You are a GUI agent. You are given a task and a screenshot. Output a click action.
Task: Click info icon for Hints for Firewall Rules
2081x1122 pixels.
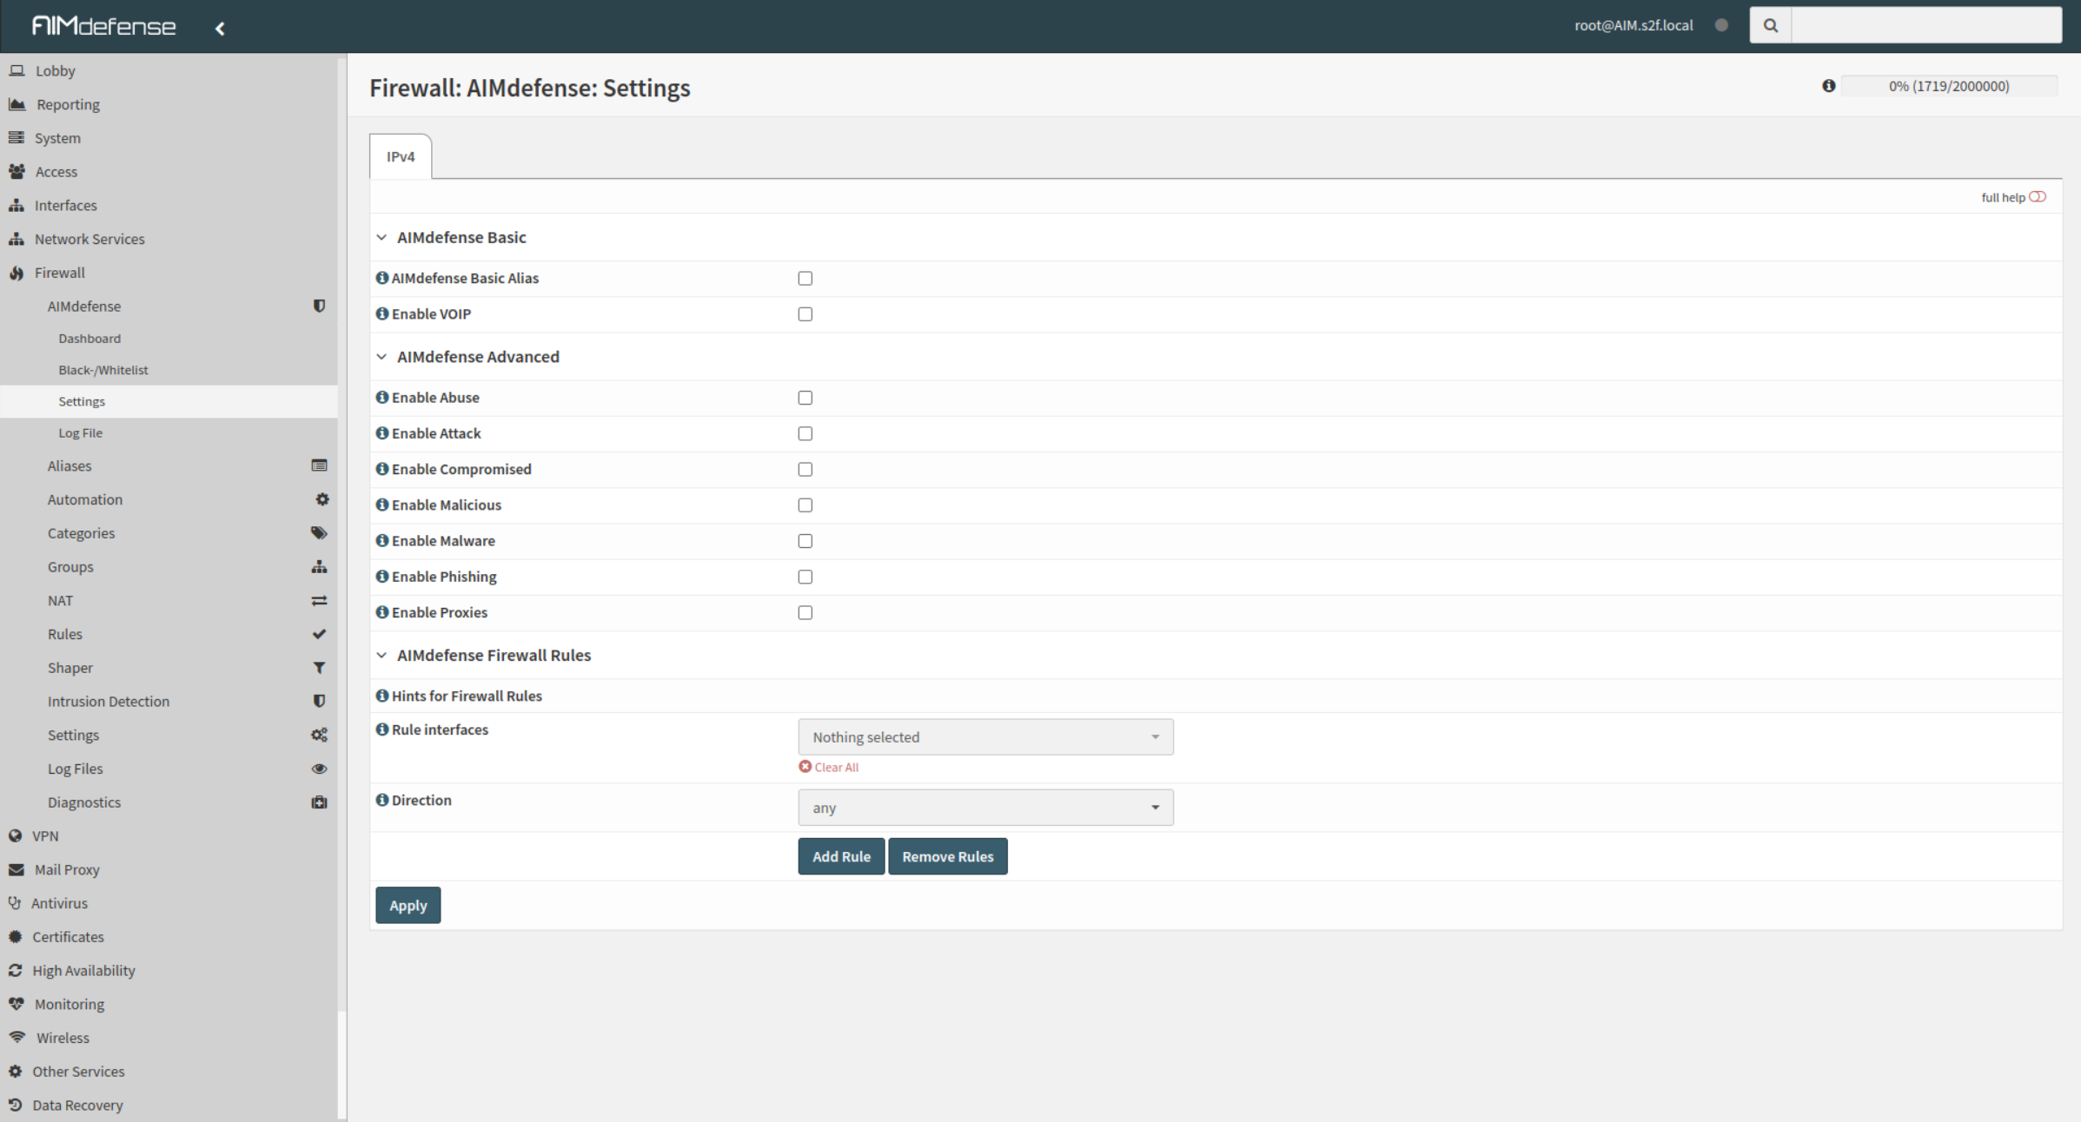381,696
